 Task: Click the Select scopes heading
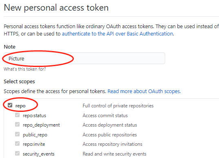point(19,82)
